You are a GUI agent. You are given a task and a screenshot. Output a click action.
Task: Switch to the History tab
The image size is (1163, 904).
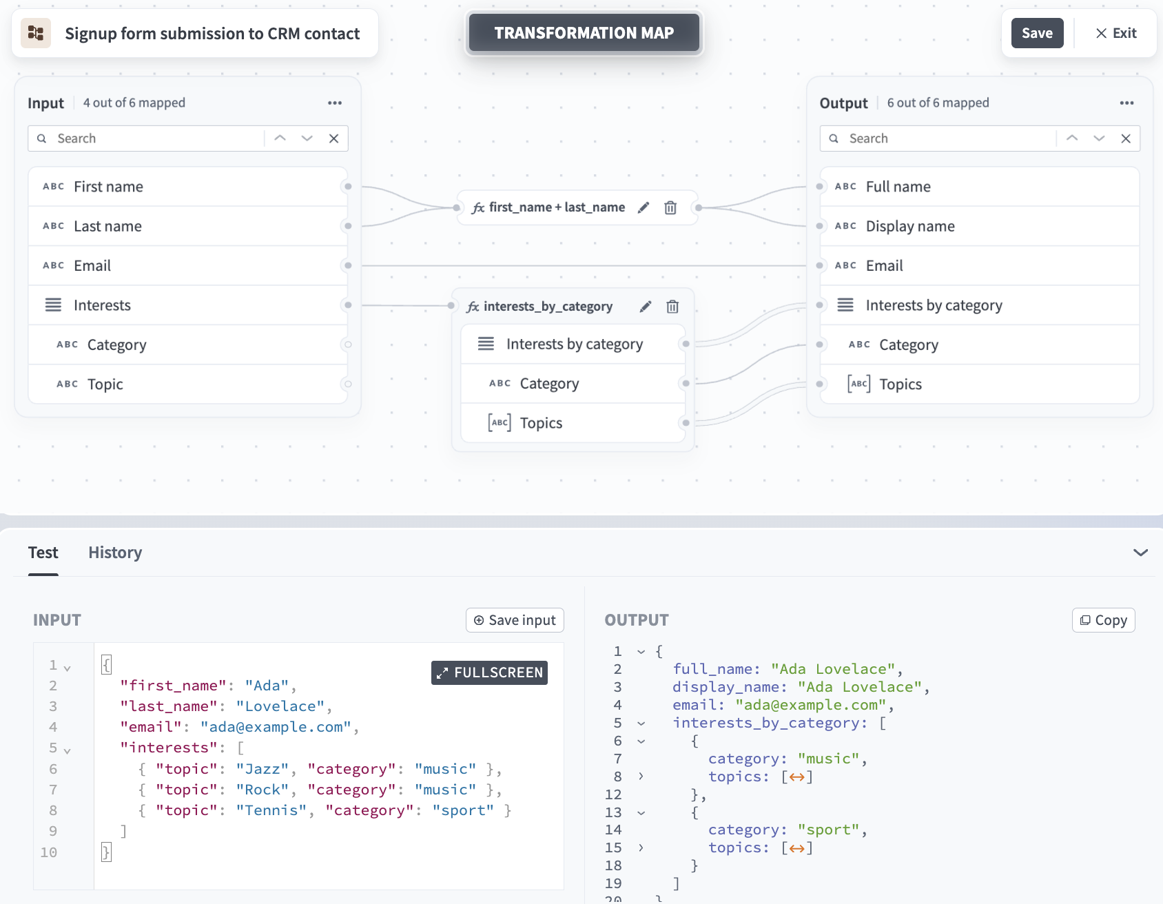[x=115, y=553]
